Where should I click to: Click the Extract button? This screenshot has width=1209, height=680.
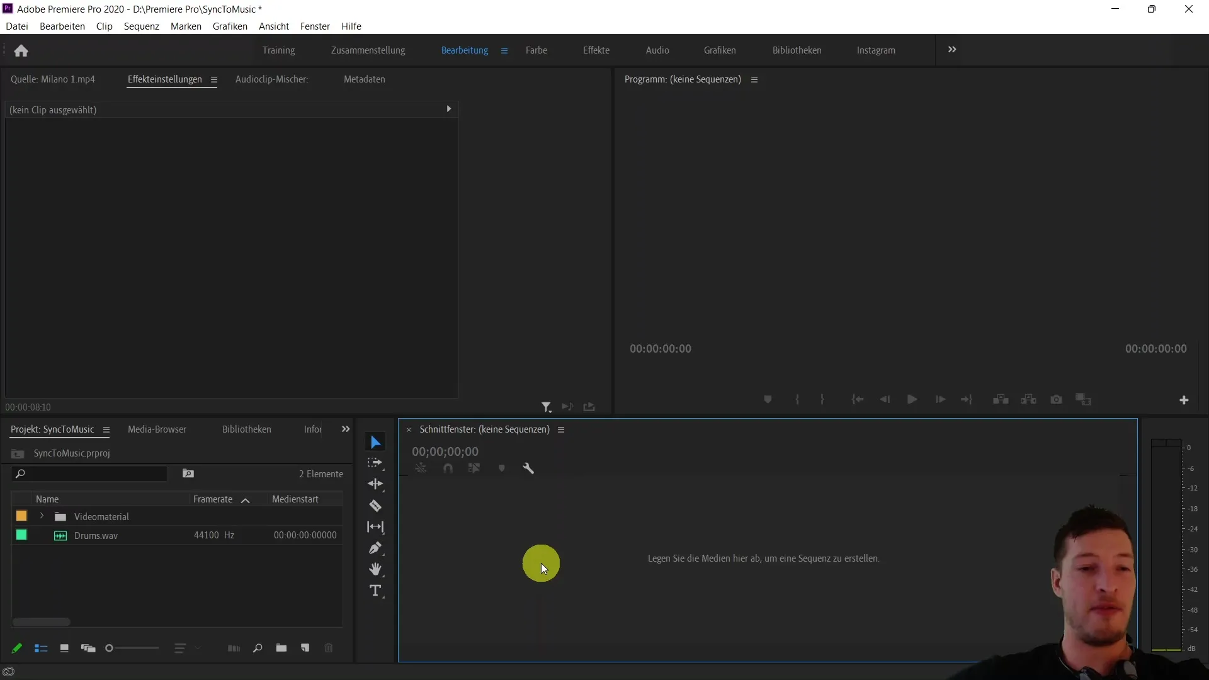click(1028, 399)
